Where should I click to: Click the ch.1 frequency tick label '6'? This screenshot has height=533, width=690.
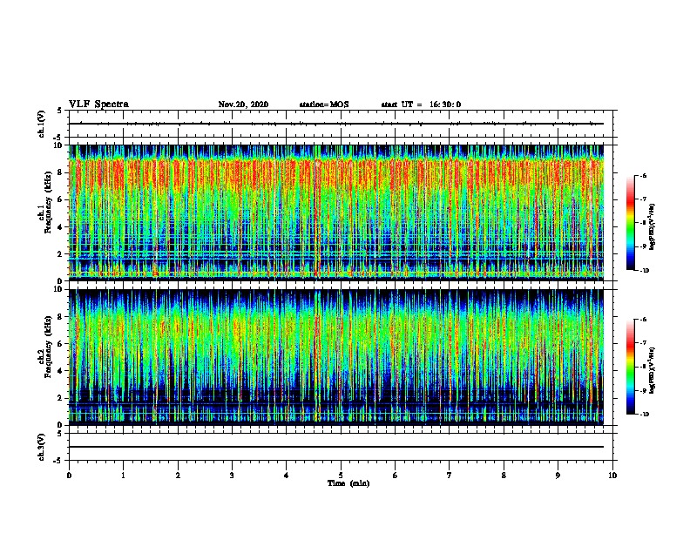click(x=61, y=199)
